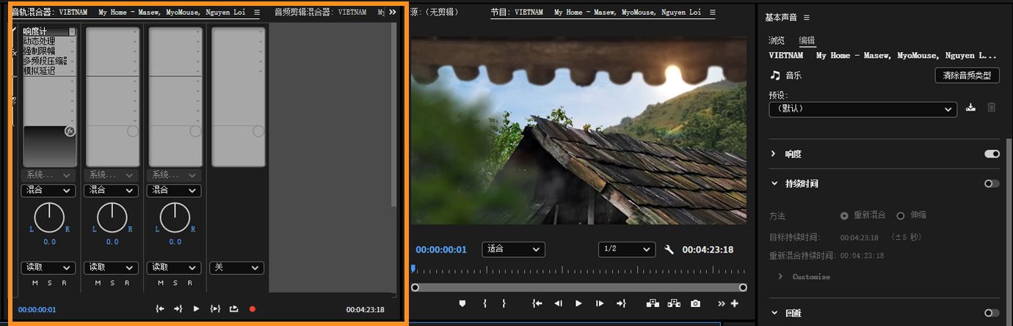Click the blue playhead on time ruler
Screen dimensions: 1013x326
pyautogui.click(x=413, y=269)
